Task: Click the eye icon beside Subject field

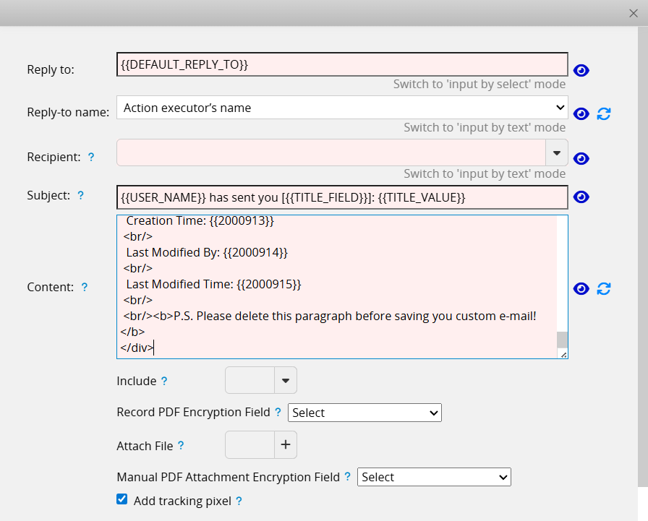Action: (x=581, y=197)
